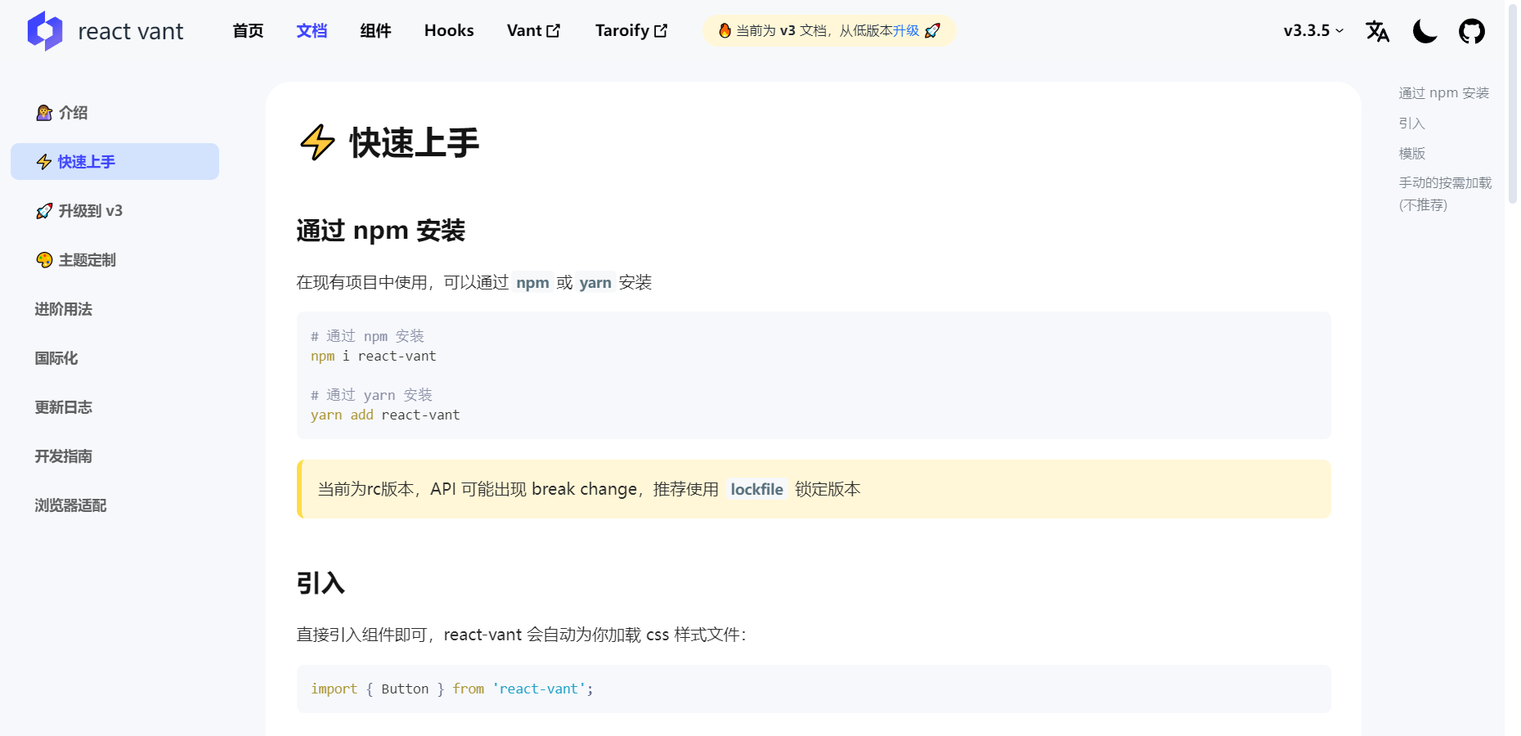Screen dimensions: 1521x736
Task: Click the external-link icon beside Taroify
Action: tap(661, 31)
